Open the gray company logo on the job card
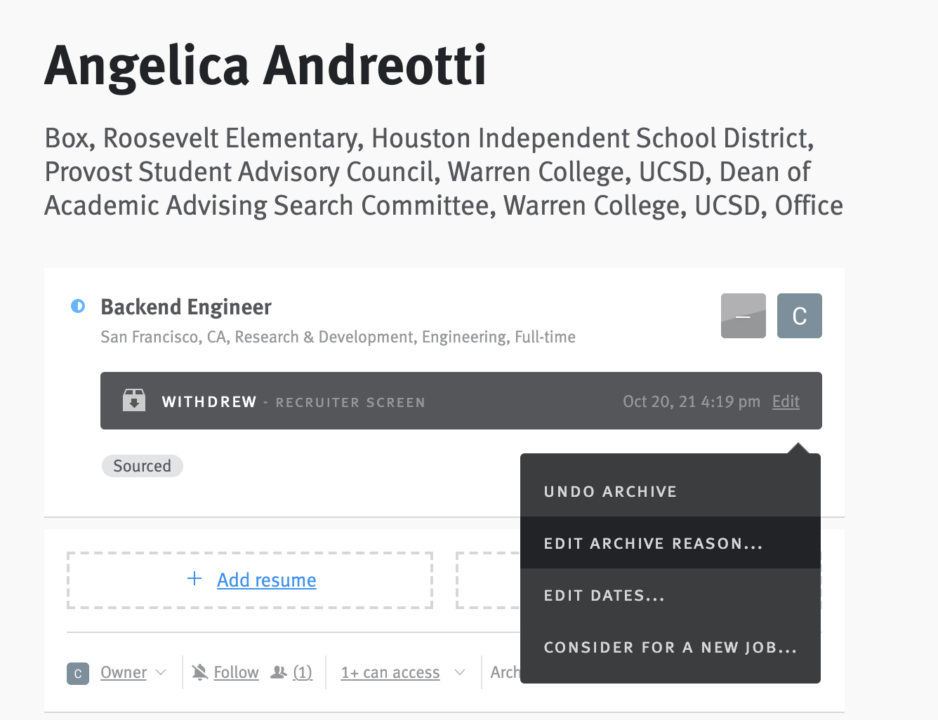 point(743,316)
